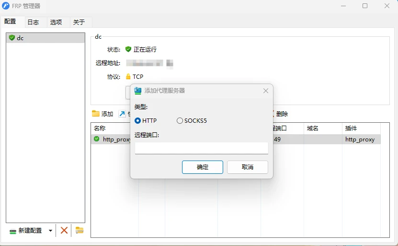Screen dimensions: 398x246
Task: Close the 添加代理服务器 dialog
Action: (266, 91)
